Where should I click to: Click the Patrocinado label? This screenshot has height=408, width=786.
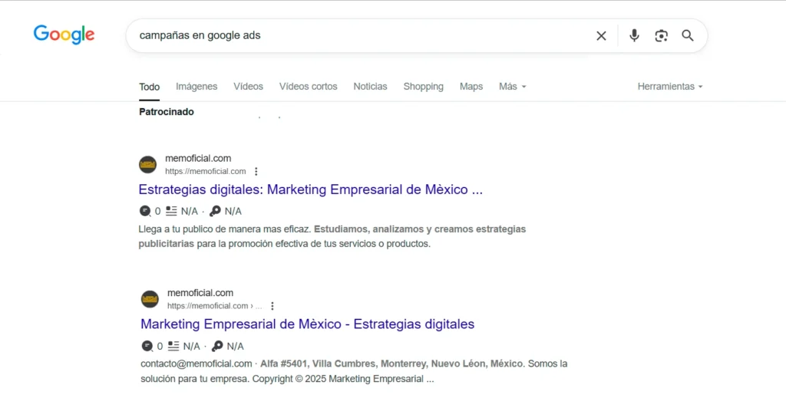tap(167, 112)
